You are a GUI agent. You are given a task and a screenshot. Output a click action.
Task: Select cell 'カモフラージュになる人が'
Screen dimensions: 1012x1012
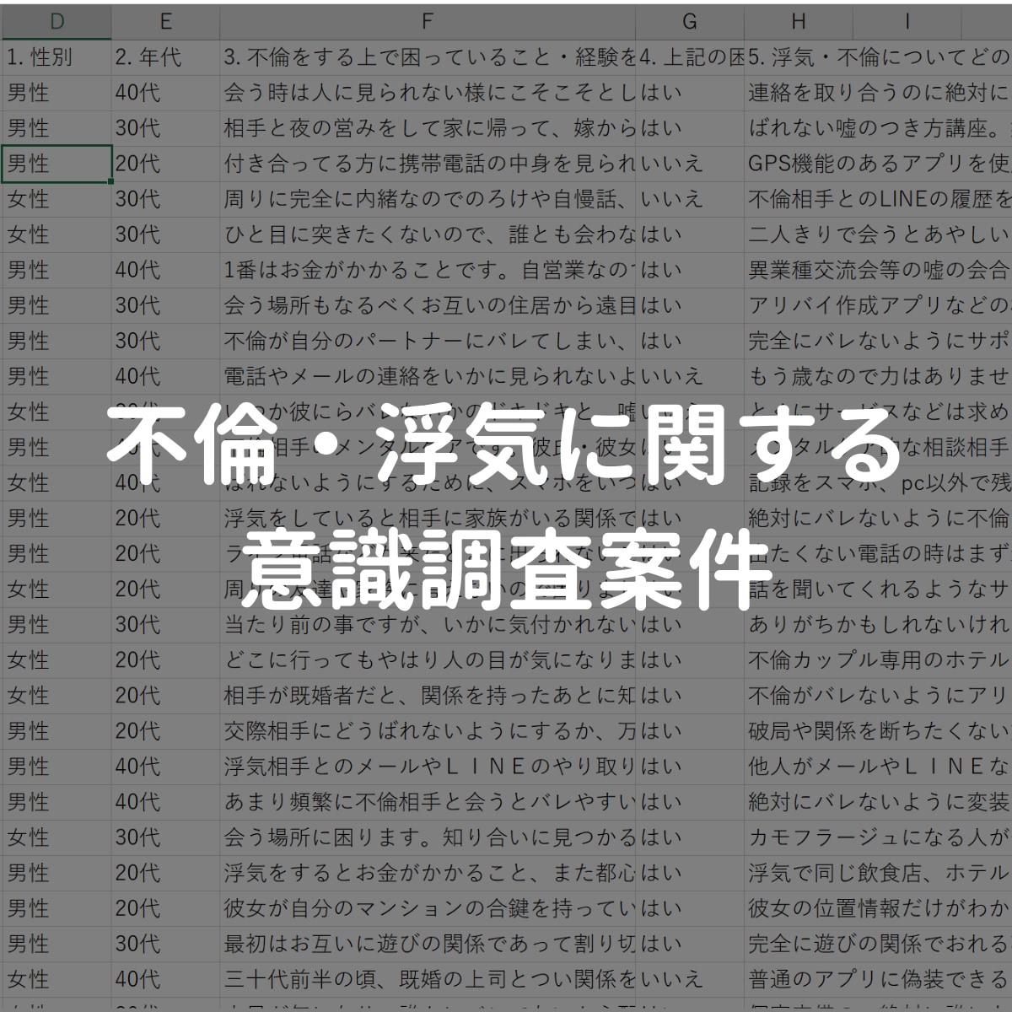[x=879, y=837]
